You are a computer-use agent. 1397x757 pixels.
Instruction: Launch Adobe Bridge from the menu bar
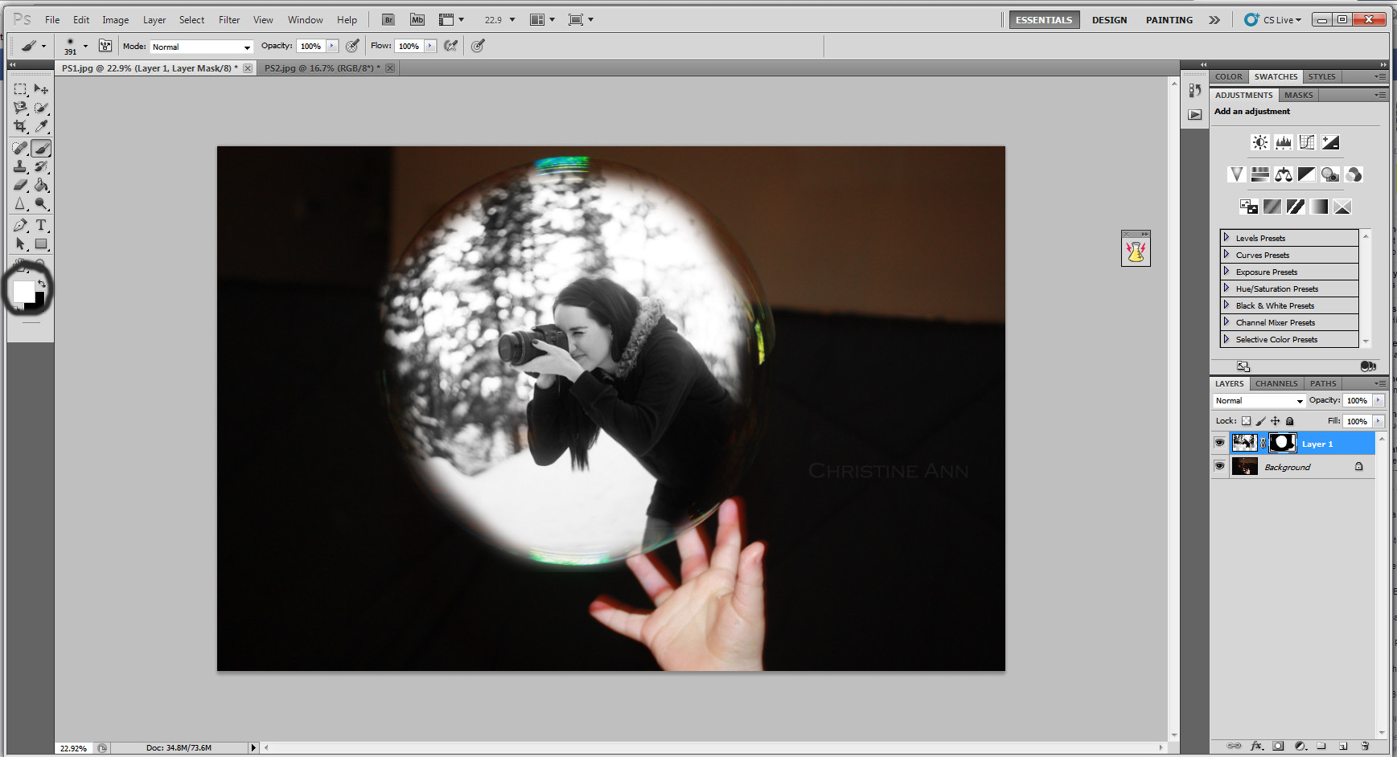[x=388, y=19]
